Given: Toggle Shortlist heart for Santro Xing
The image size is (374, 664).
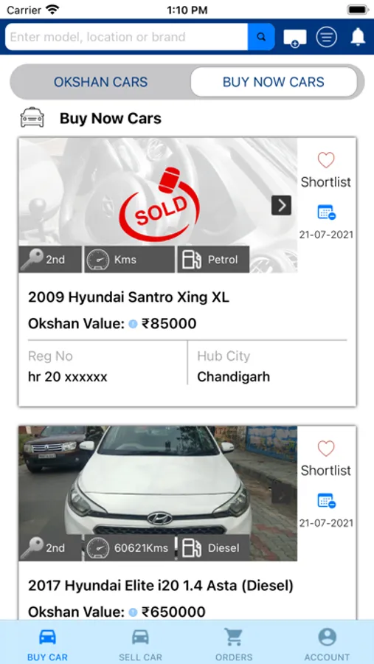Looking at the screenshot, I should click(326, 160).
